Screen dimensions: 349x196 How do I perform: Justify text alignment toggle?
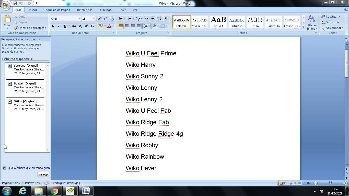pos(138,26)
